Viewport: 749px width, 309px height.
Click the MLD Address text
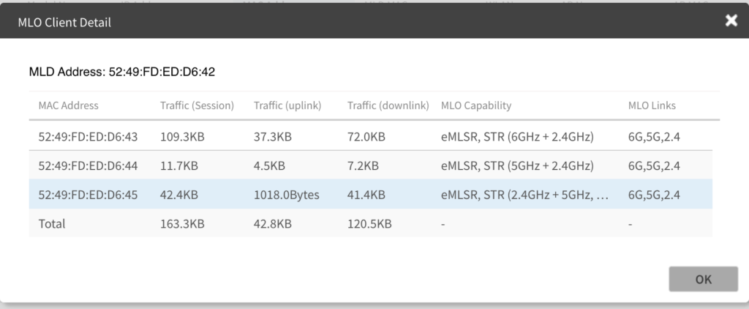point(121,72)
